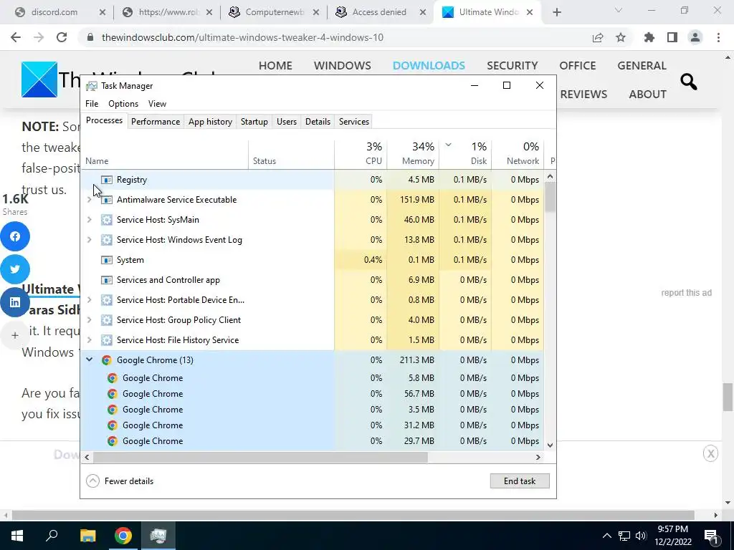Open the Task Manager File menu
The width and height of the screenshot is (734, 550).
92,103
